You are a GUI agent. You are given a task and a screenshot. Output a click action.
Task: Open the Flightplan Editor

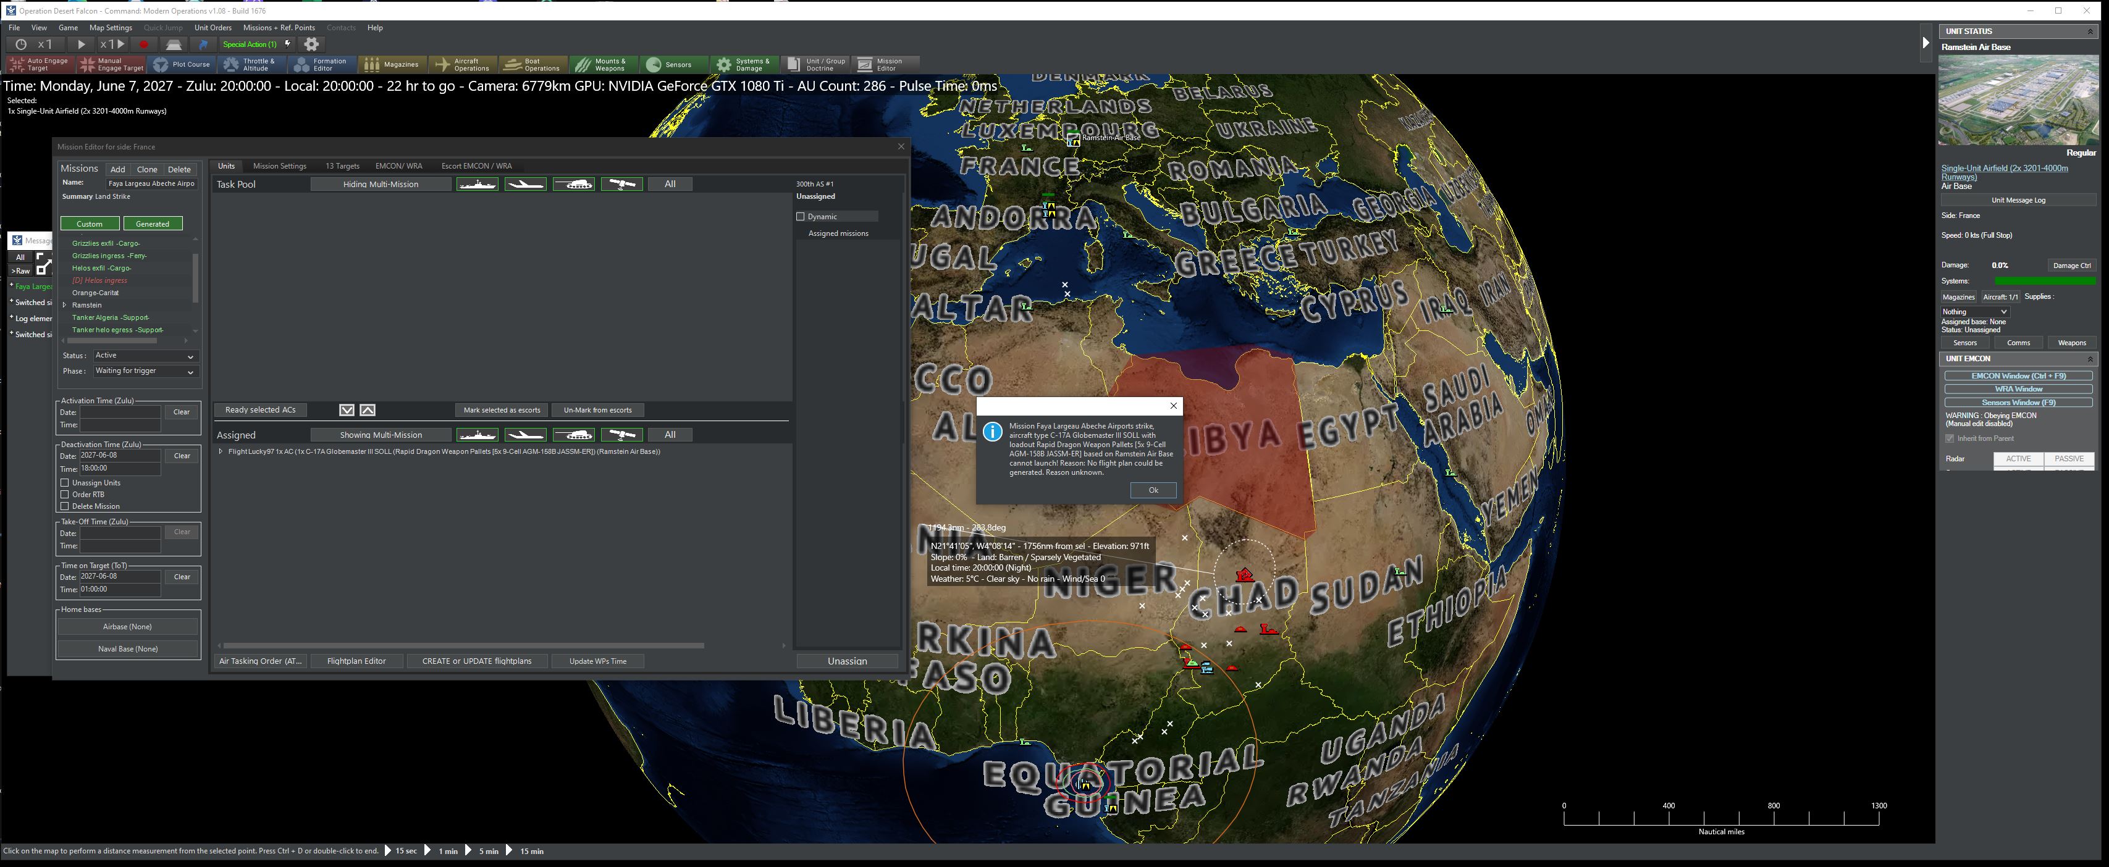tap(356, 661)
